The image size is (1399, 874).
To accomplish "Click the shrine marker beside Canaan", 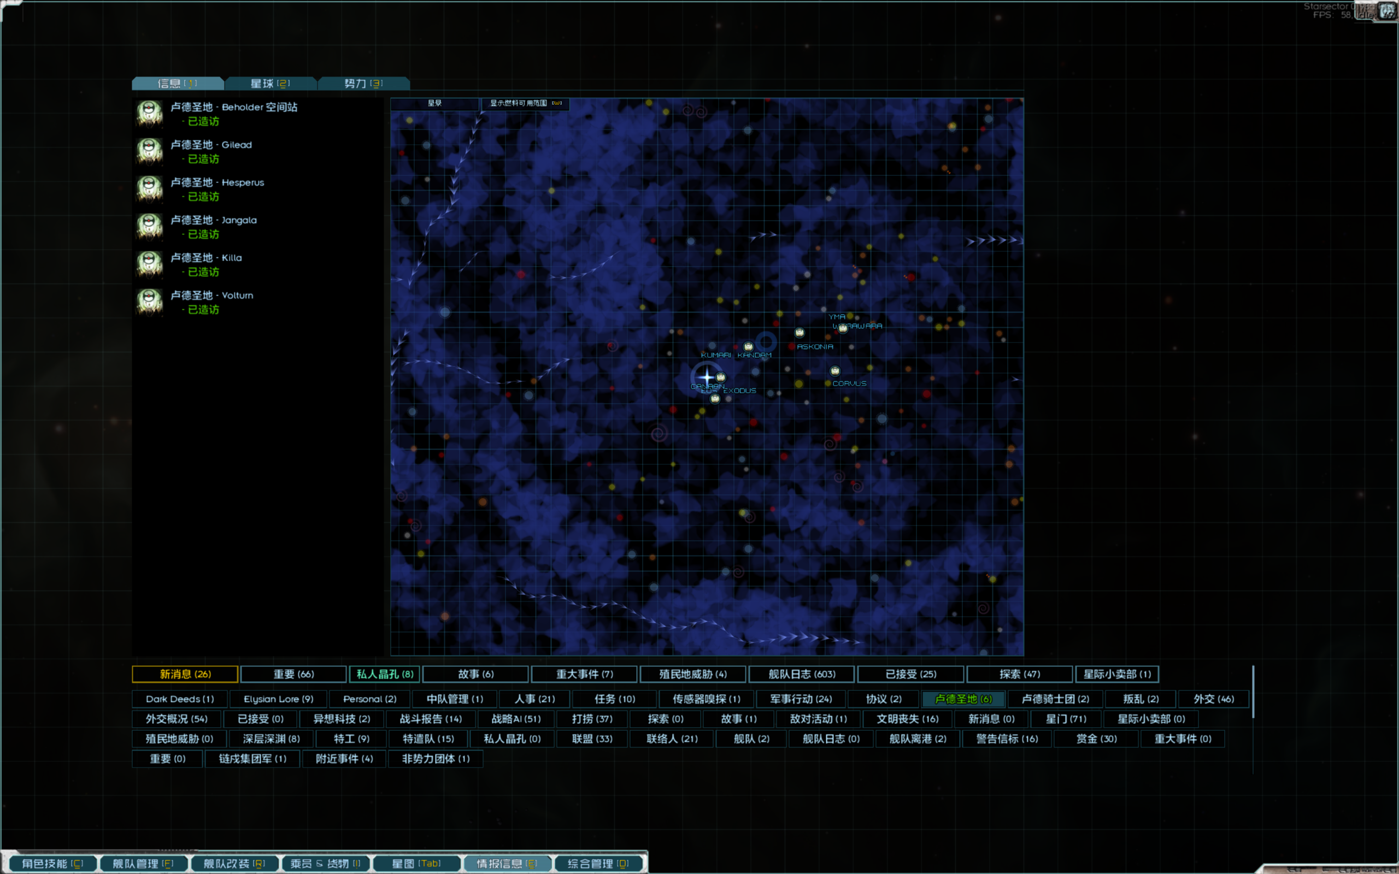I will click(x=720, y=377).
